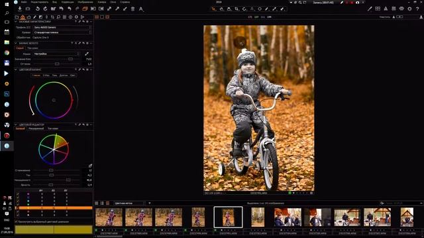Open the Library folder tool tab
The width and height of the screenshot is (424, 238).
[x=17, y=17]
